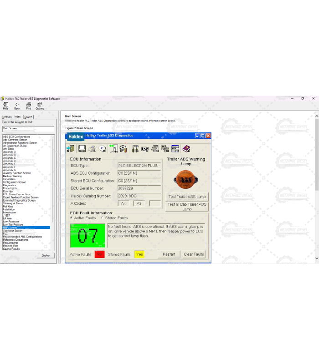Open the Options toolbar icon
319x364 pixels.
40,105
